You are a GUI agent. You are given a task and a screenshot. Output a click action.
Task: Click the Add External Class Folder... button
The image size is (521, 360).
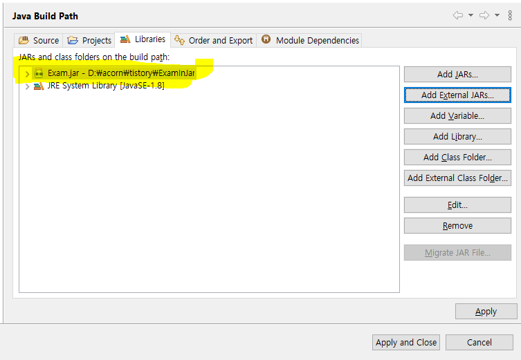pos(457,178)
